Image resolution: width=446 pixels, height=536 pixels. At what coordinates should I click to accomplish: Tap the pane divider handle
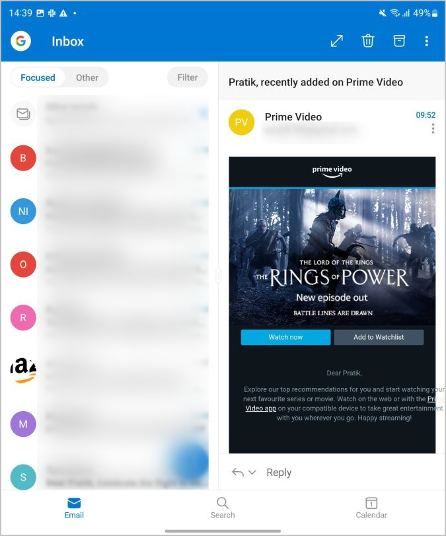(219, 276)
